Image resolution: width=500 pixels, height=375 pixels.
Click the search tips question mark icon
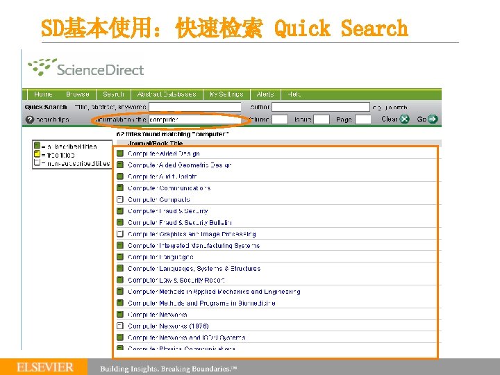point(30,119)
